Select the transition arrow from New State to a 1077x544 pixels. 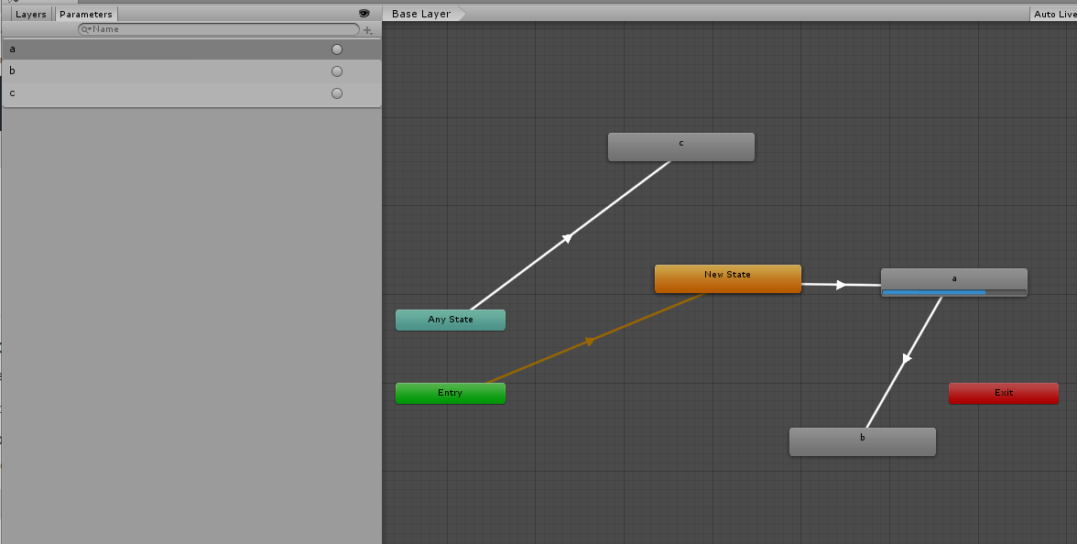840,283
